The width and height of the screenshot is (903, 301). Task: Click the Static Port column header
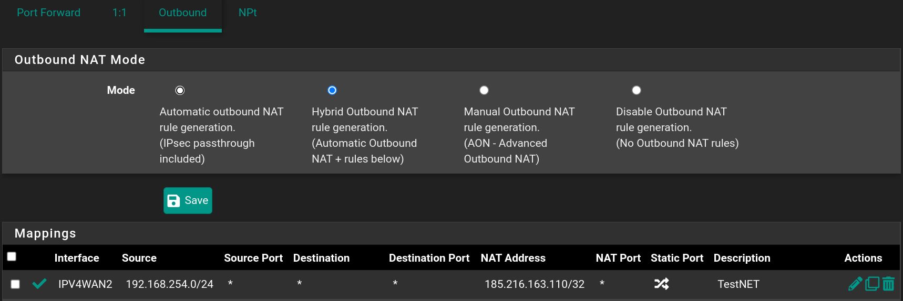pyautogui.click(x=676, y=258)
